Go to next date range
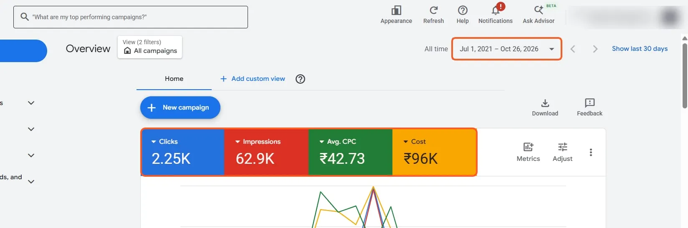The height and width of the screenshot is (228, 688). tap(595, 49)
